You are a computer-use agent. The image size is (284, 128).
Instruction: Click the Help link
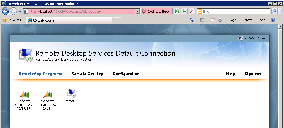point(230,74)
